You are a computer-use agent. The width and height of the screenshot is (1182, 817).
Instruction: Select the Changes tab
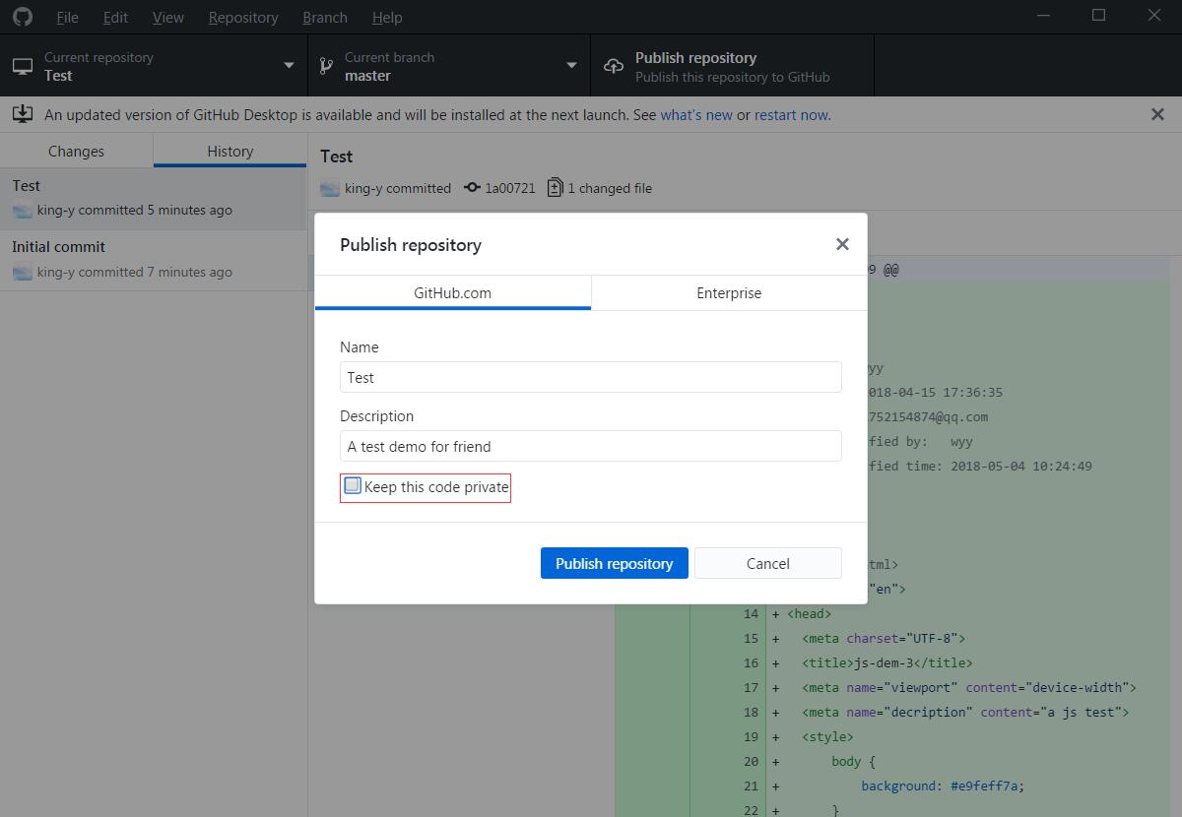coord(76,152)
